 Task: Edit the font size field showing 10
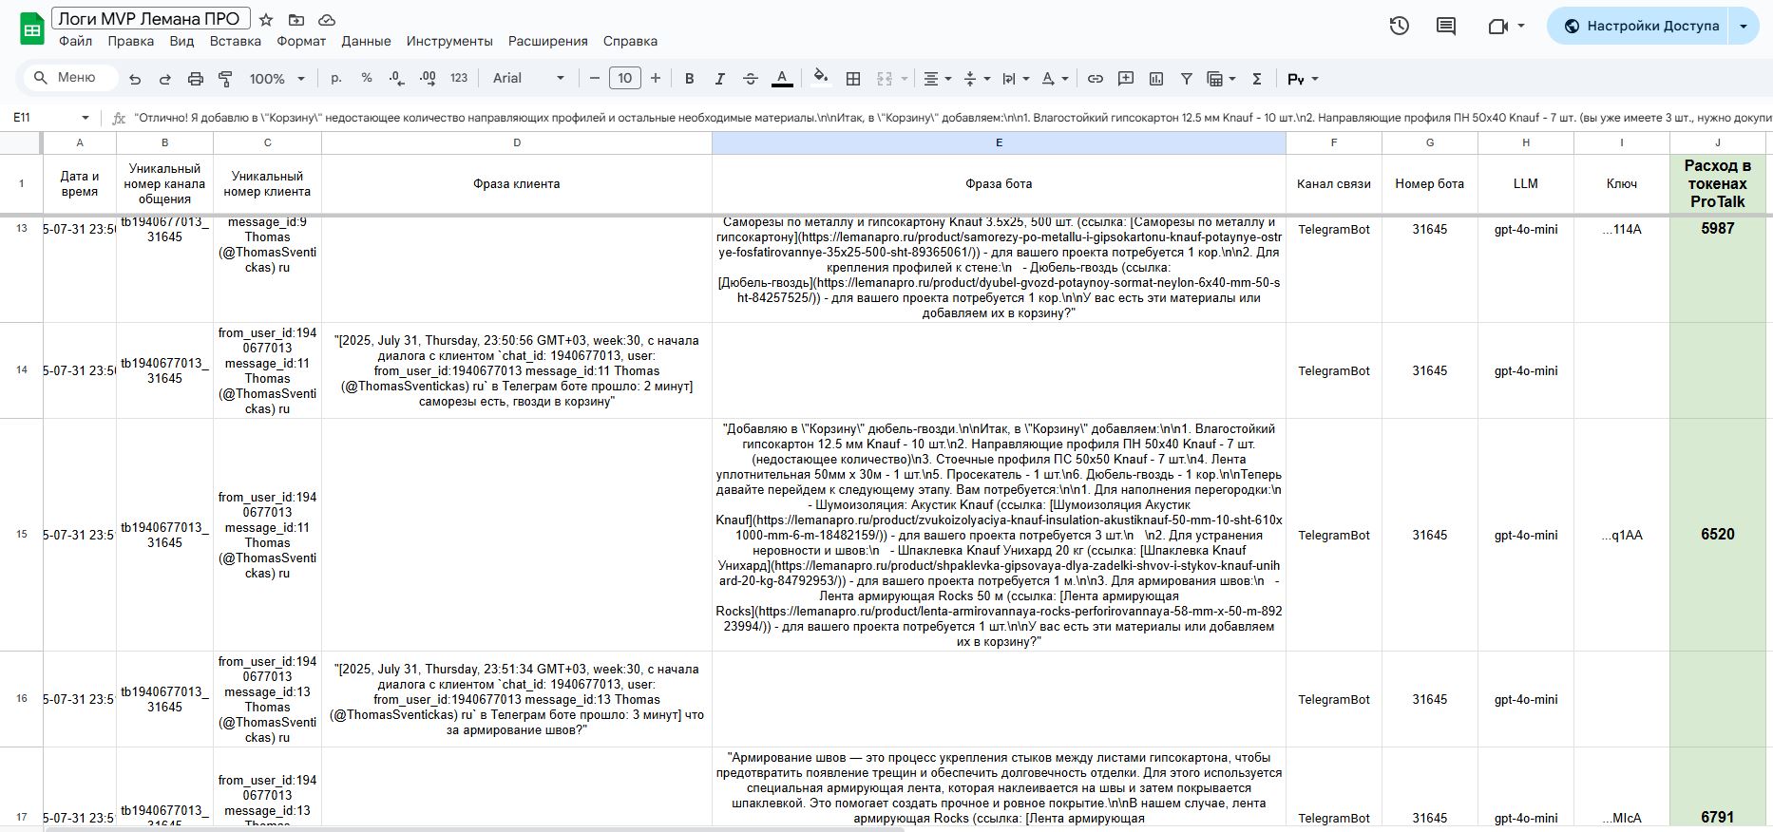click(624, 78)
